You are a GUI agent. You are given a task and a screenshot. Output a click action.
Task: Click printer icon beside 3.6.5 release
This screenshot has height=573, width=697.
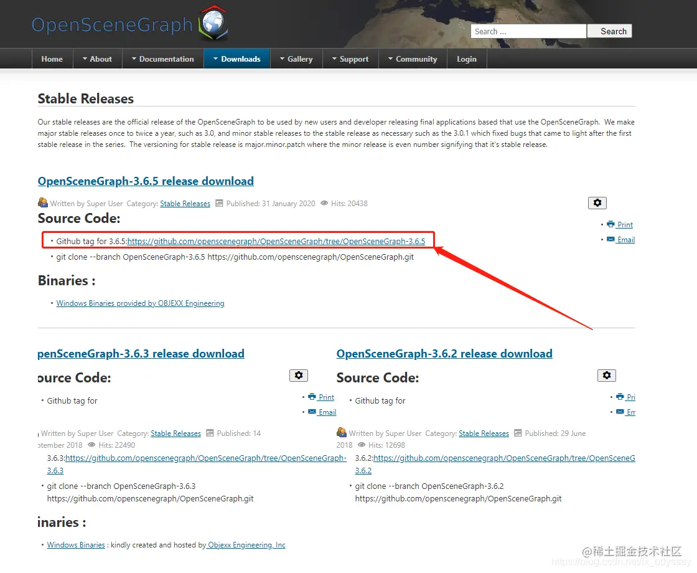pyautogui.click(x=610, y=224)
